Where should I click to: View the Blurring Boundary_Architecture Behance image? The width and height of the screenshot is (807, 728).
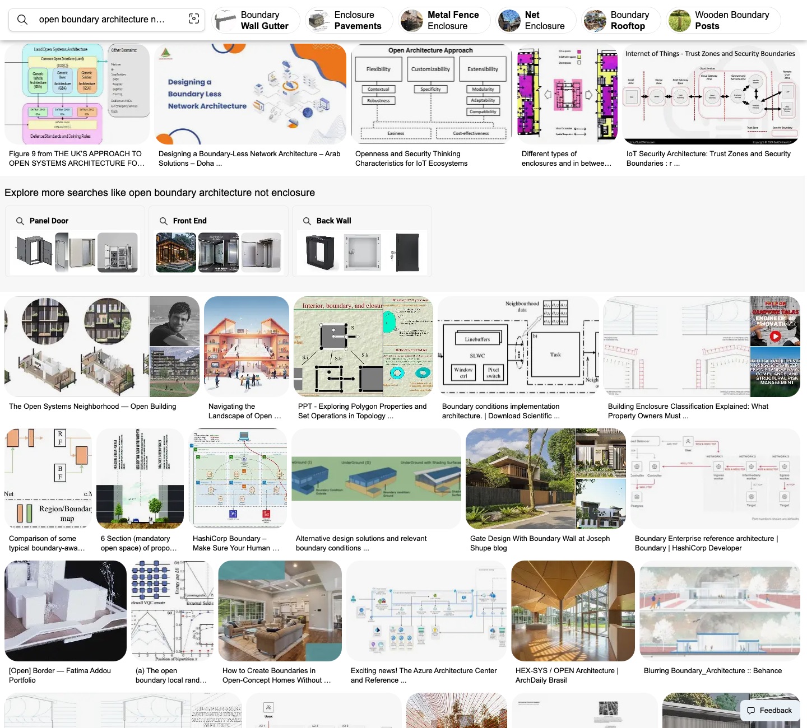[x=720, y=611]
